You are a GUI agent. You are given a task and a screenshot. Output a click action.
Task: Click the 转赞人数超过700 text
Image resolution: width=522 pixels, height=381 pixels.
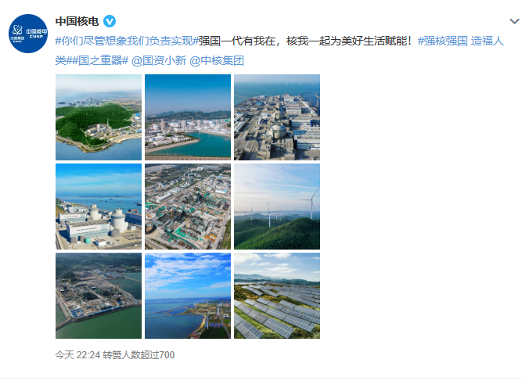point(139,355)
